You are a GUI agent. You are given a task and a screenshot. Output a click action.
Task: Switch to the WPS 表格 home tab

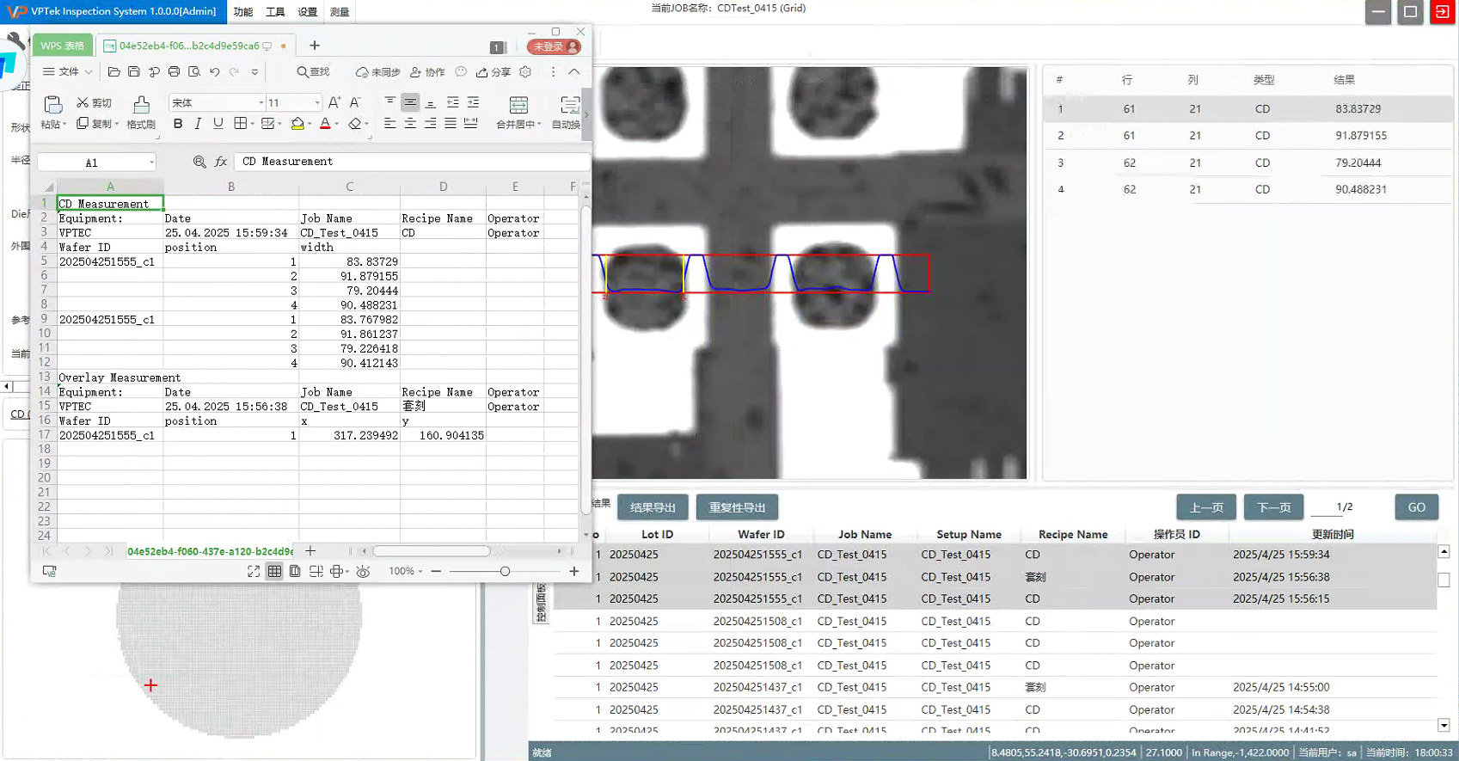pyautogui.click(x=63, y=46)
